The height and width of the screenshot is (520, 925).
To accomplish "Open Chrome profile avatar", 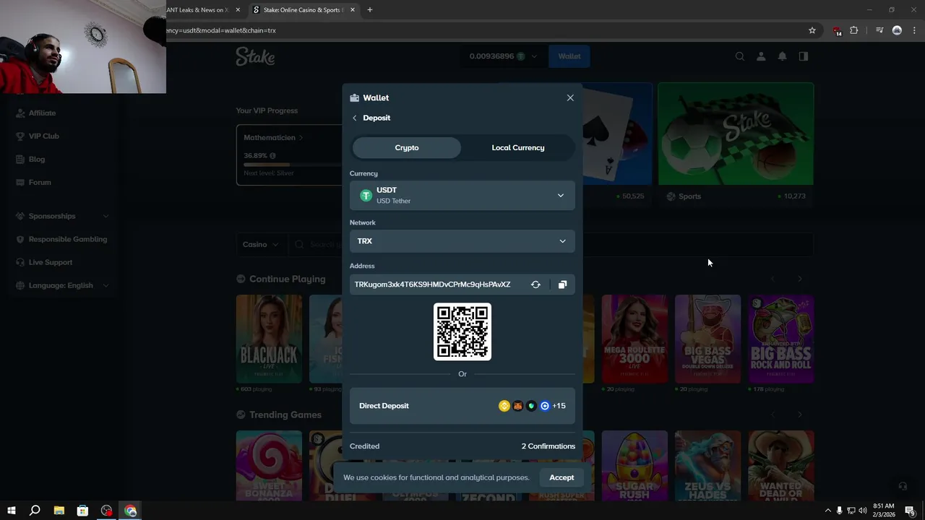I will click(897, 30).
